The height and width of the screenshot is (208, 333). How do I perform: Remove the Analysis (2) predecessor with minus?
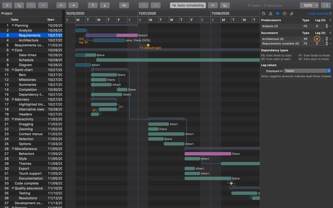pyautogui.click(x=330, y=26)
